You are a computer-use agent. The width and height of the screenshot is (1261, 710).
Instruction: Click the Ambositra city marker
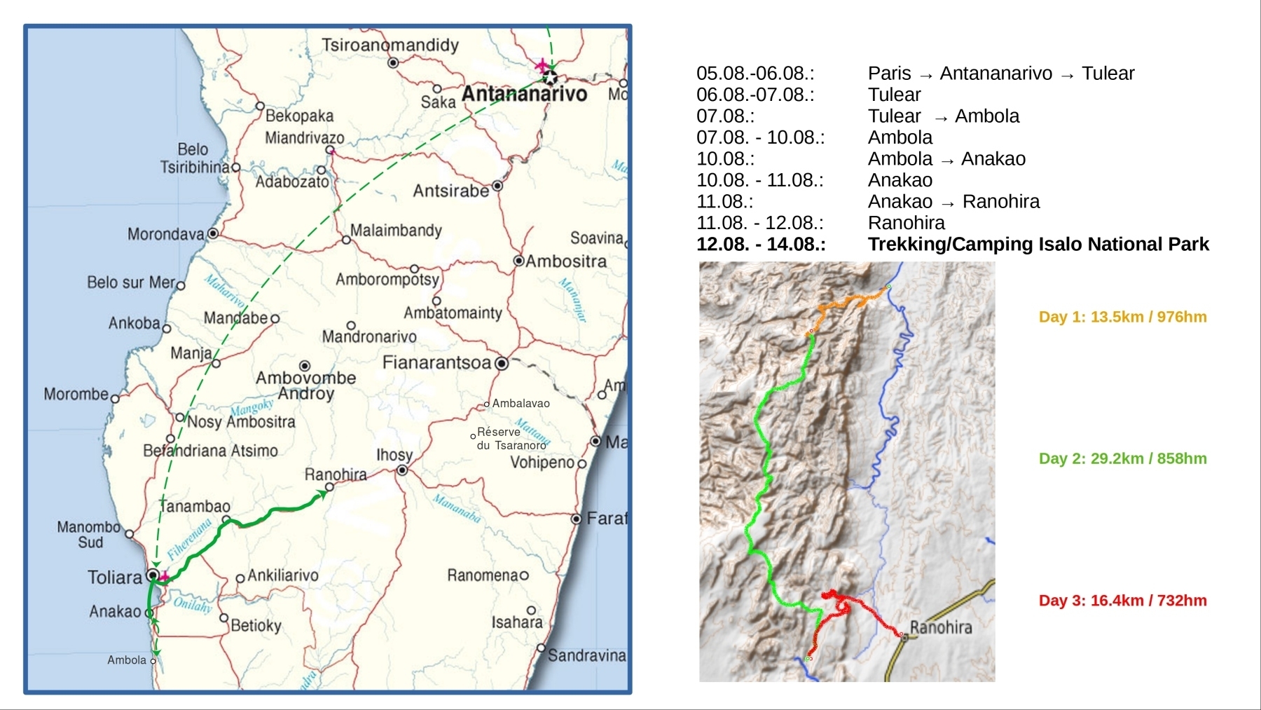(x=518, y=261)
